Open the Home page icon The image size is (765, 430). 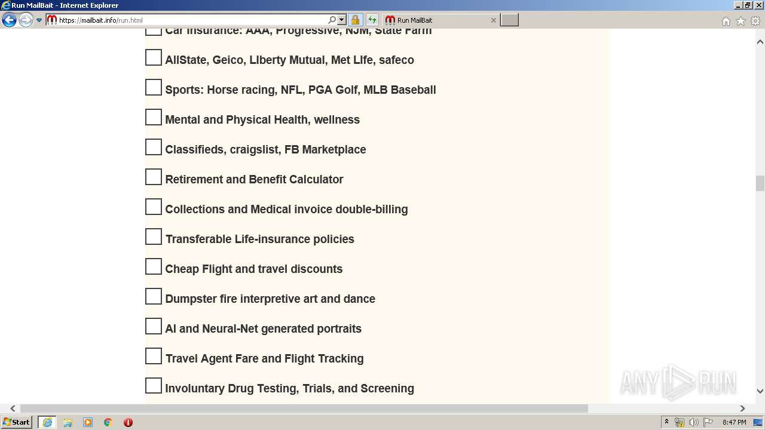coord(726,21)
